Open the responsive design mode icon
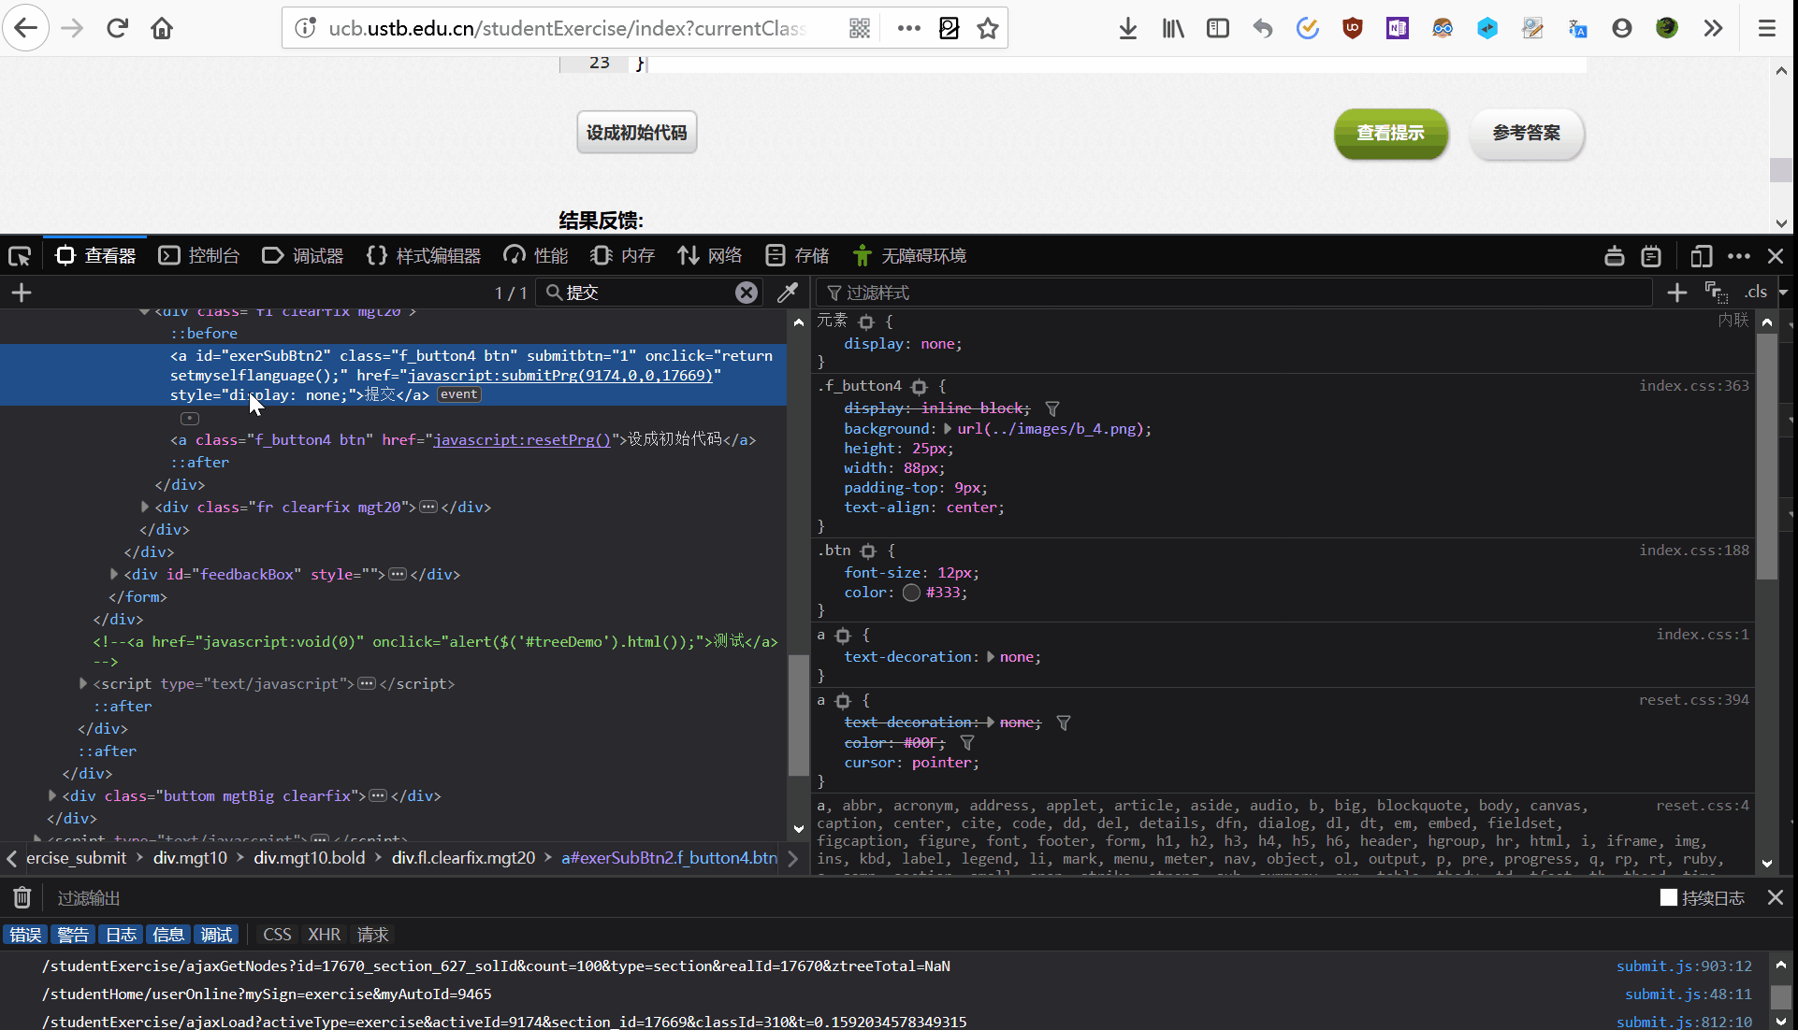1798x1030 pixels. (x=1701, y=256)
